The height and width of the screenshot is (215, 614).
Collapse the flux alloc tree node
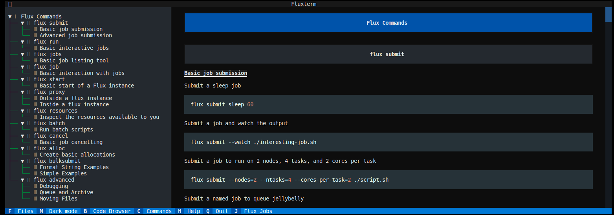pyautogui.click(x=22, y=148)
